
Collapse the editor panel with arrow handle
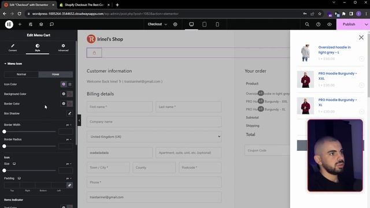[79, 120]
